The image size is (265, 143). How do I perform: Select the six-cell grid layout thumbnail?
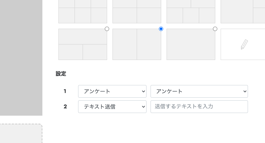pos(83,11)
